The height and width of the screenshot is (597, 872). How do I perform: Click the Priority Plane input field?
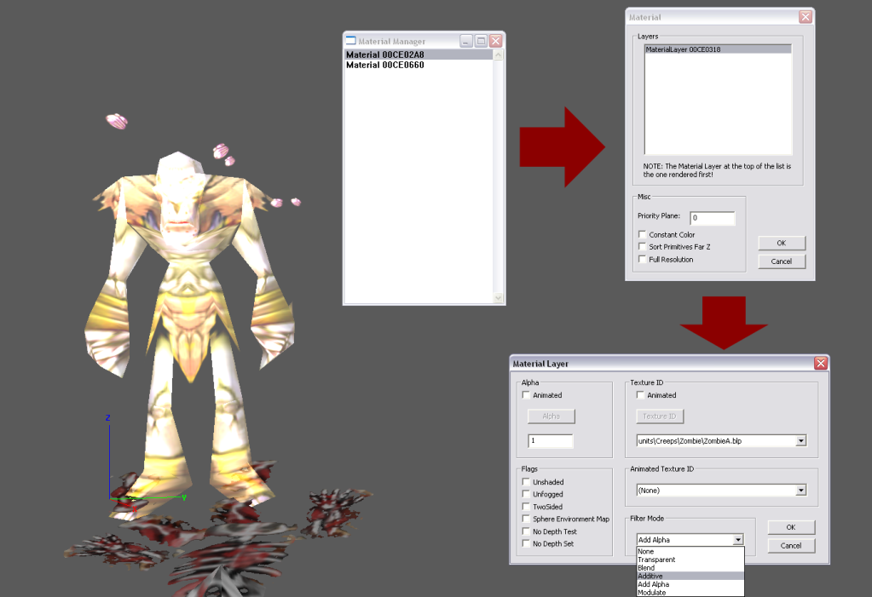click(713, 218)
